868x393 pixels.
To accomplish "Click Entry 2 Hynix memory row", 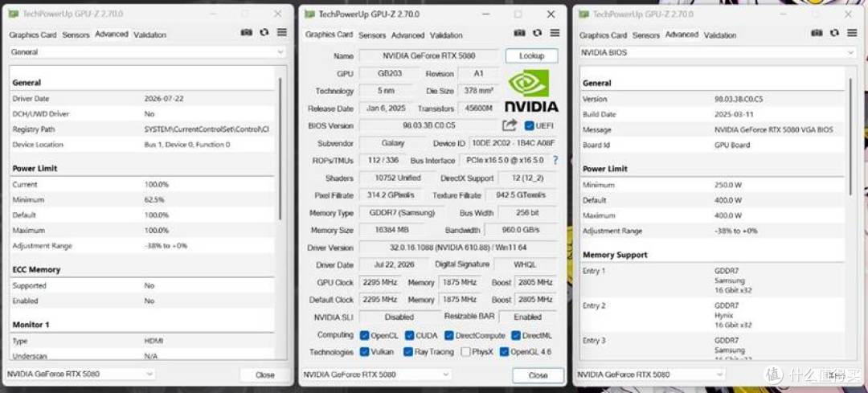I will pos(713,315).
